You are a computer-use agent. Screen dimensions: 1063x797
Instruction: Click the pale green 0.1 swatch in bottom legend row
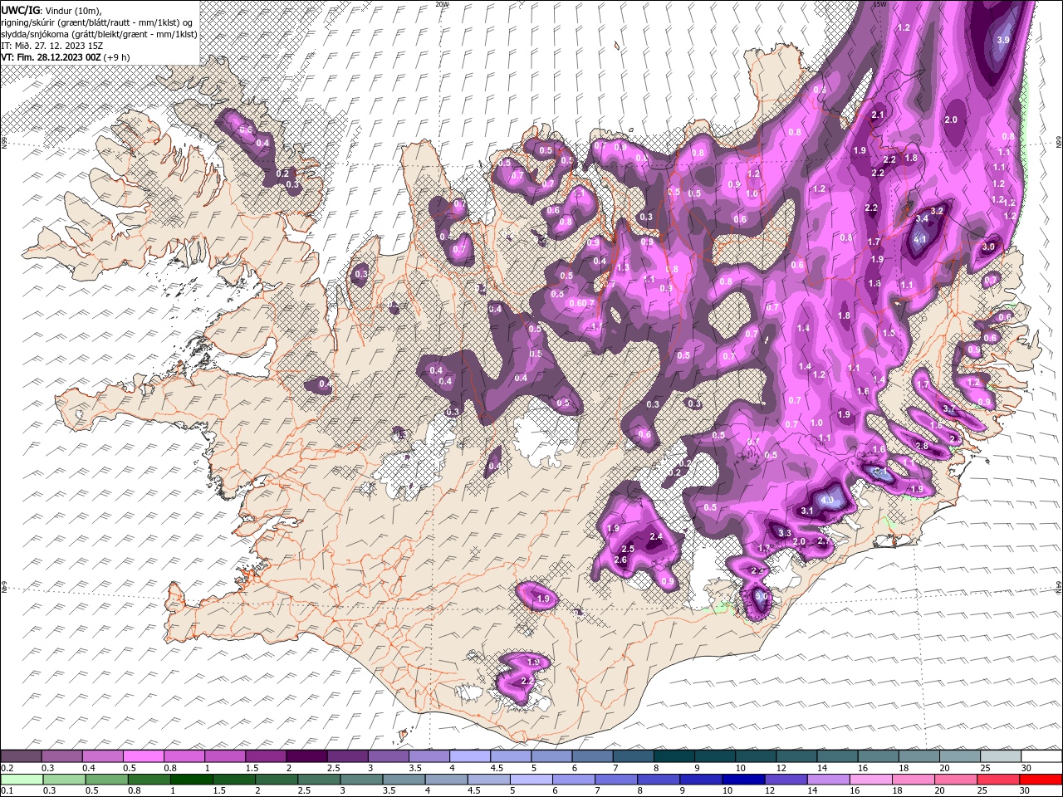click(x=22, y=780)
